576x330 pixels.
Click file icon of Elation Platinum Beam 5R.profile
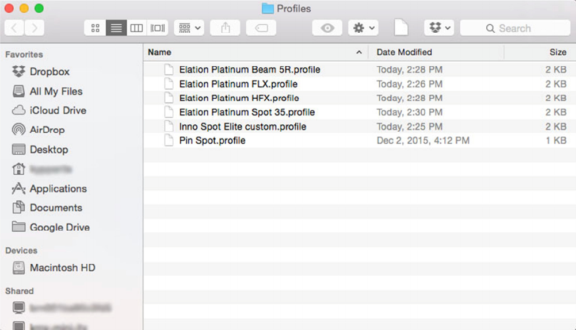[x=169, y=70]
